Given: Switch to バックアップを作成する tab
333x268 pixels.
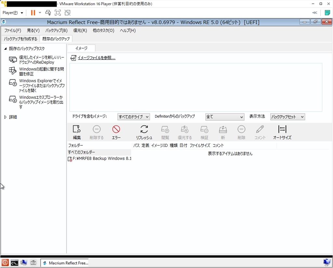Looking at the screenshot, I should [x=20, y=39].
